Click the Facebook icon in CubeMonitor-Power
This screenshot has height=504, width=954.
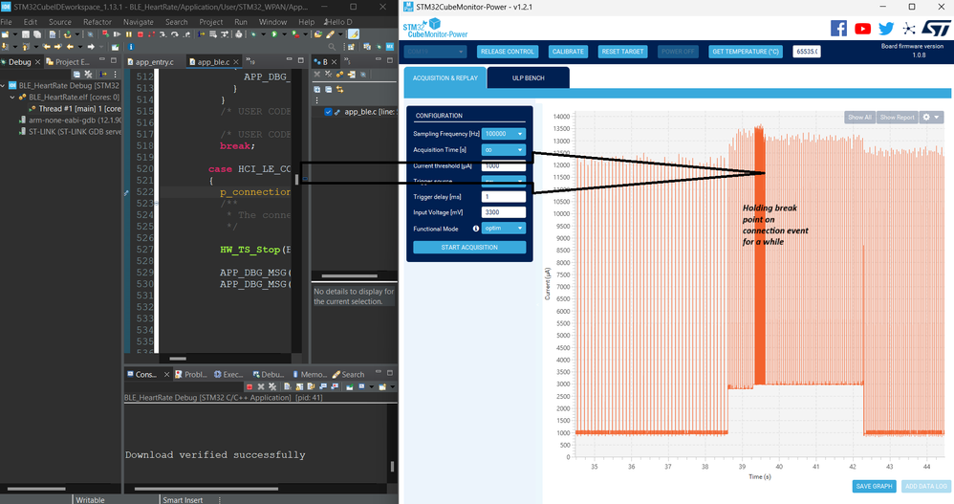(838, 28)
